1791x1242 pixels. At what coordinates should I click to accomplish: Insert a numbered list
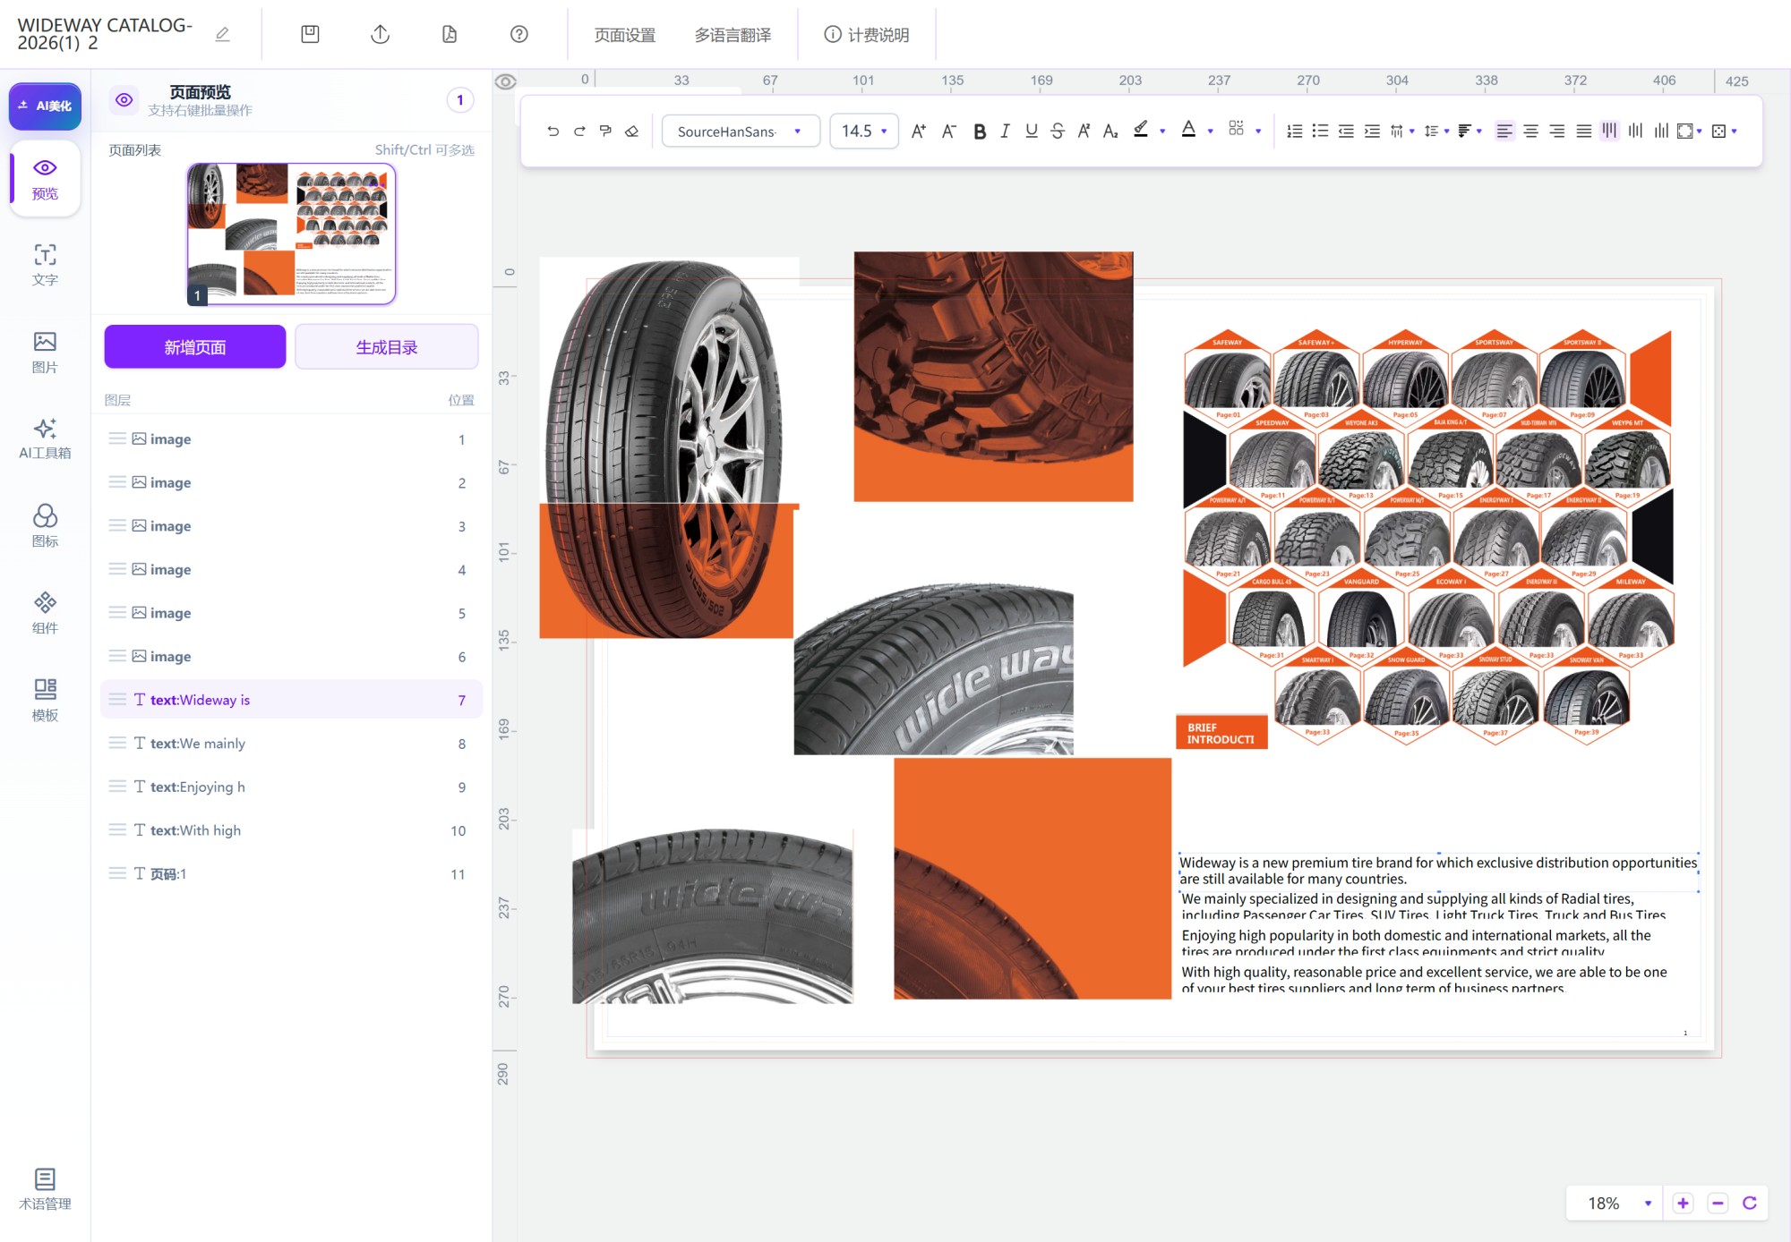tap(1294, 132)
